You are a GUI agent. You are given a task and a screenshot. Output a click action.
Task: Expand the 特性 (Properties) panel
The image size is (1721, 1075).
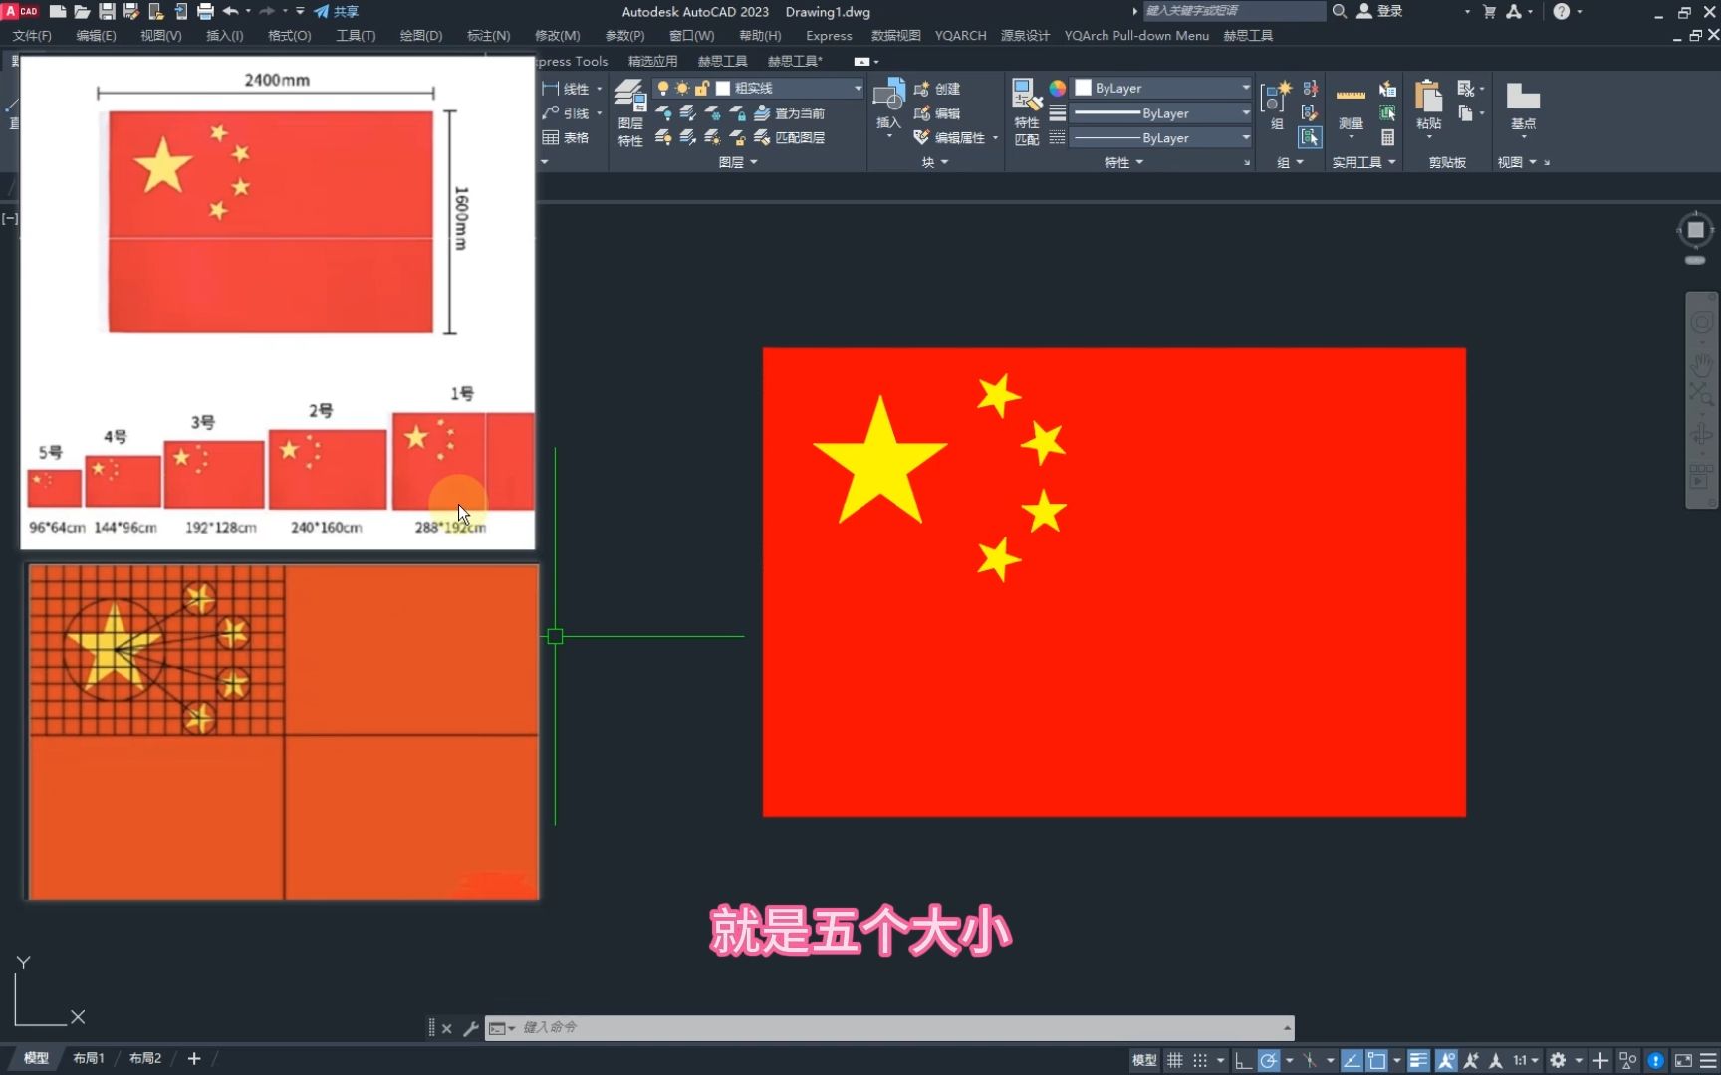[1123, 162]
